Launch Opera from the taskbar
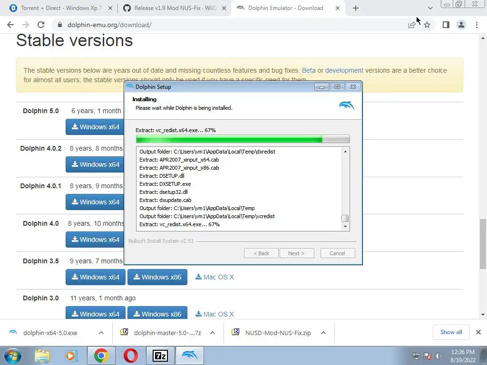487x365 pixels. pos(131,355)
